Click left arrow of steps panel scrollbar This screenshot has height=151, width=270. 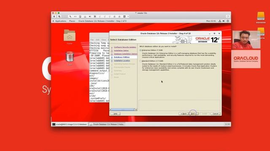click(x=111, y=109)
